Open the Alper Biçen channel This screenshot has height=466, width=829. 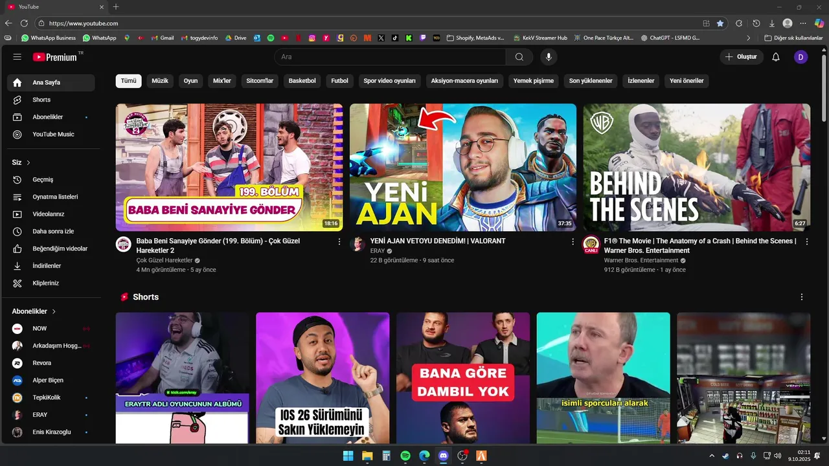pos(51,381)
